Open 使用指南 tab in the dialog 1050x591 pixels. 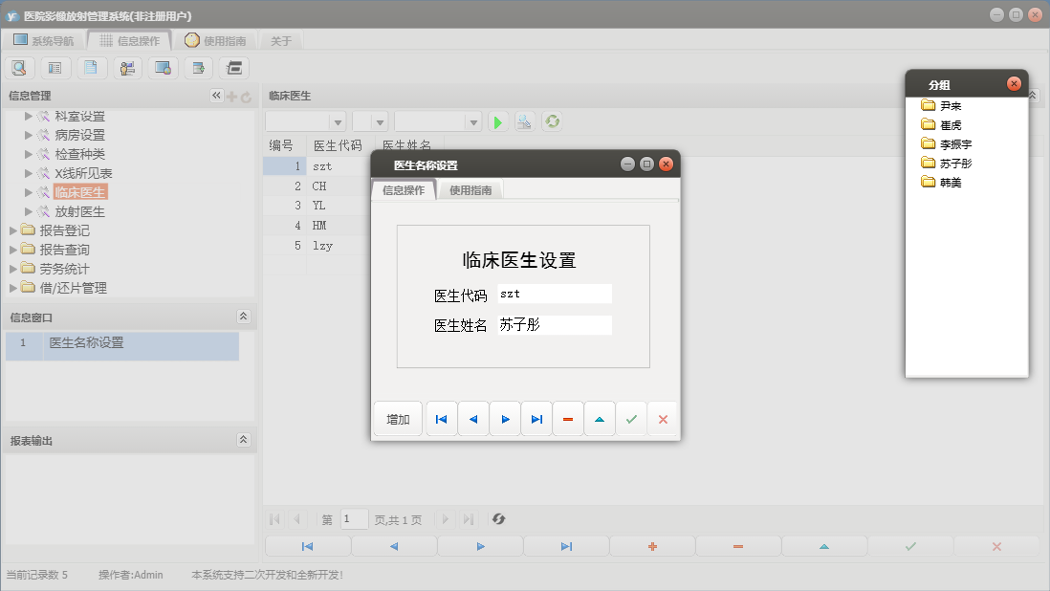(470, 190)
